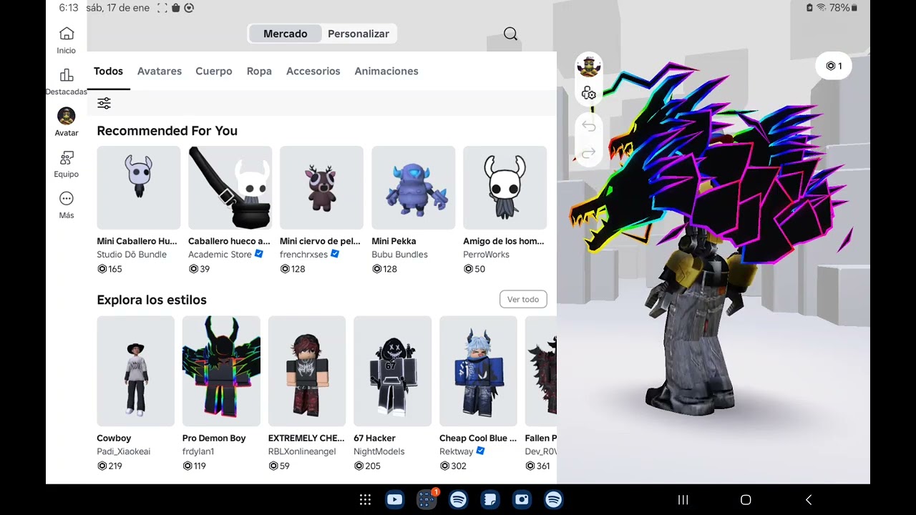
Task: Open the Equipo sidebar icon
Action: 67,157
